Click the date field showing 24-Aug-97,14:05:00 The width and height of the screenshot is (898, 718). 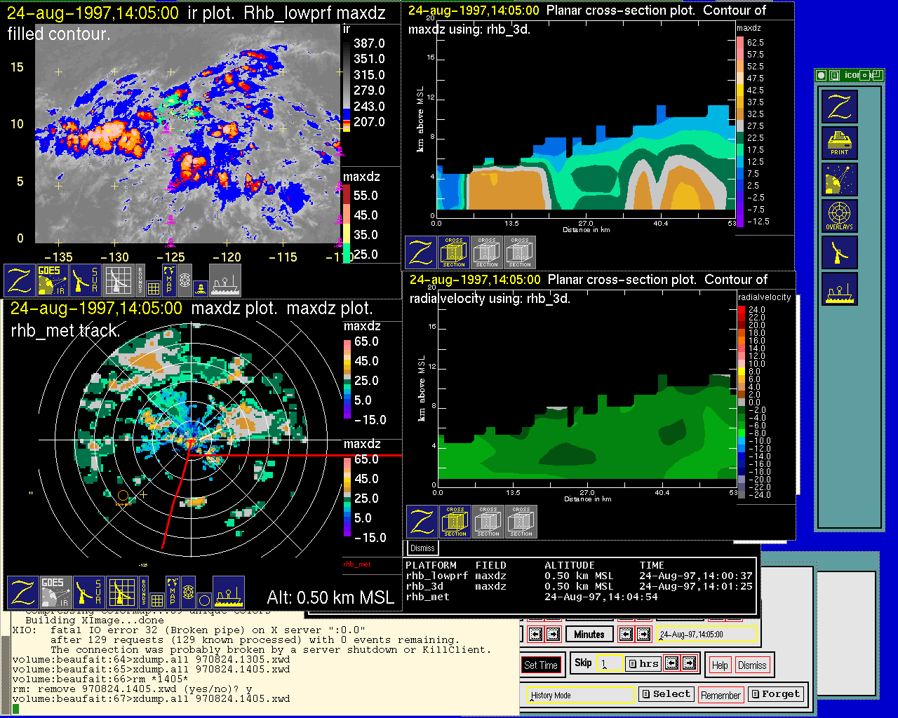coord(707,635)
